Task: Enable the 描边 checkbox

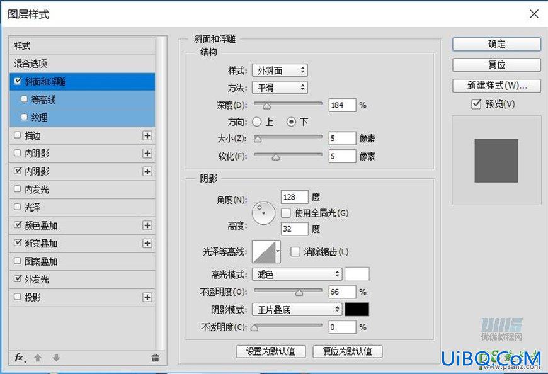Action: (17, 135)
